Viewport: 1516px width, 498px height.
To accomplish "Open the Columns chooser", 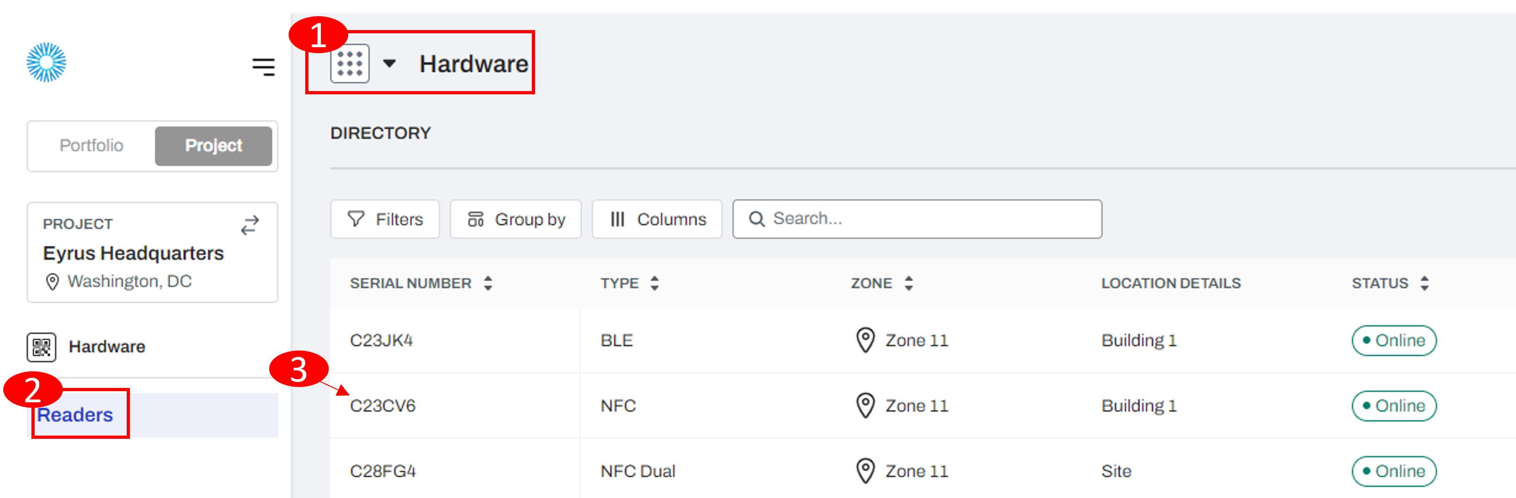I will coord(657,219).
